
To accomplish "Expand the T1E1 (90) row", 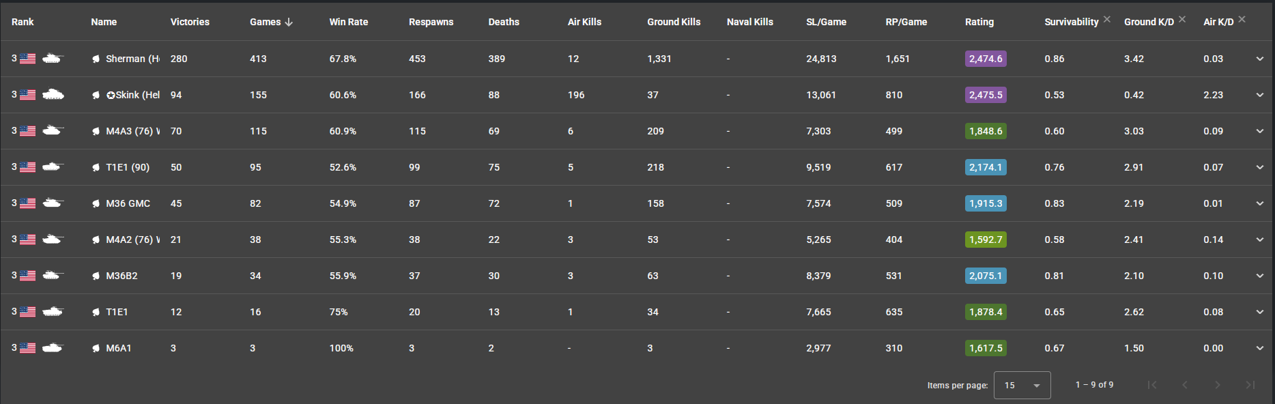I will 1260,167.
